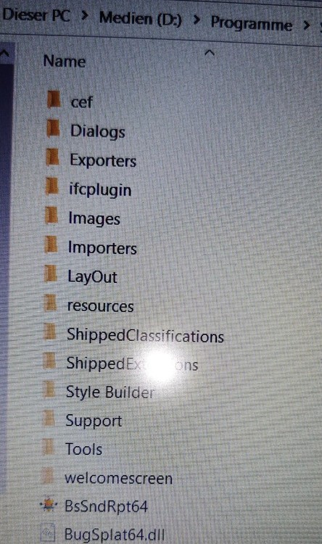322x544 pixels.
Task: Open the chevron after Dieser PC
Action: click(x=84, y=15)
